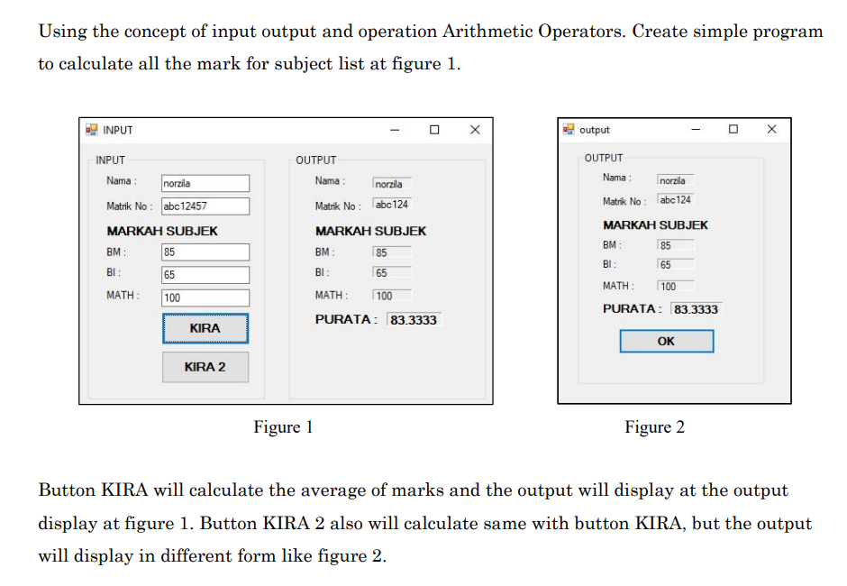Screen dimensions: 847x586
Task: Minimize the output window
Action: click(696, 129)
